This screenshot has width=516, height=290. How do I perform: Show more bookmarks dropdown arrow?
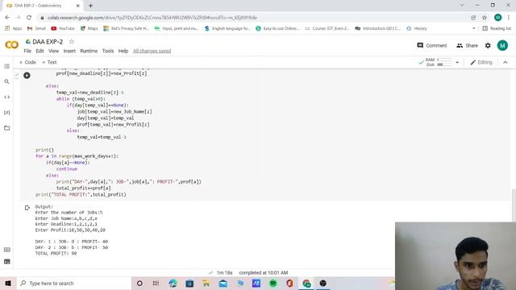tap(474, 28)
